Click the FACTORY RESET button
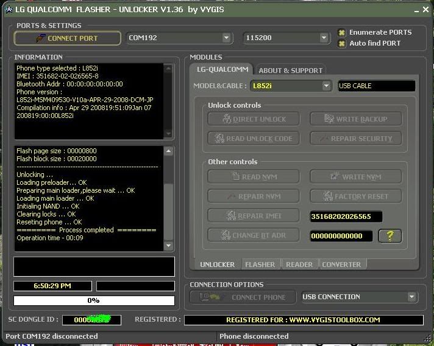Image resolution: width=434 pixels, height=346 pixels. [x=356, y=196]
